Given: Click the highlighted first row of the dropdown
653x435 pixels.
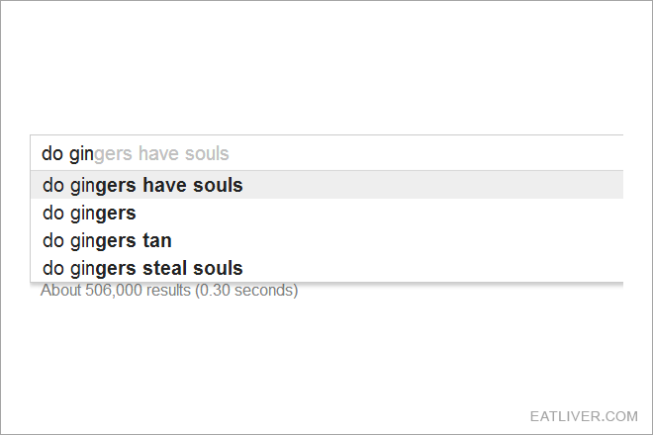Looking at the screenshot, I should (x=326, y=185).
